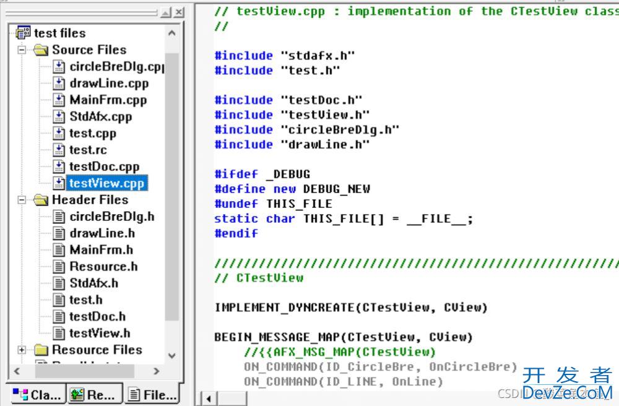Click the testView.h file icon
The width and height of the screenshot is (619, 406).
[x=59, y=334]
